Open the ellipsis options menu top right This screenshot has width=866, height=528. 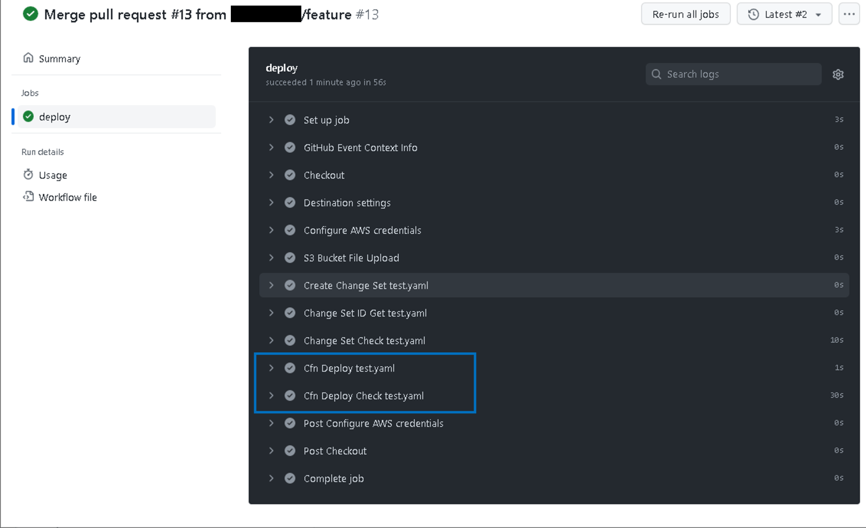[x=849, y=14]
